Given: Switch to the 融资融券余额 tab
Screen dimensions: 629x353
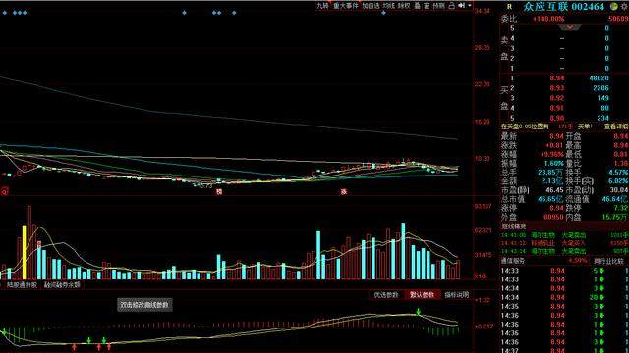Looking at the screenshot, I should tap(62, 285).
